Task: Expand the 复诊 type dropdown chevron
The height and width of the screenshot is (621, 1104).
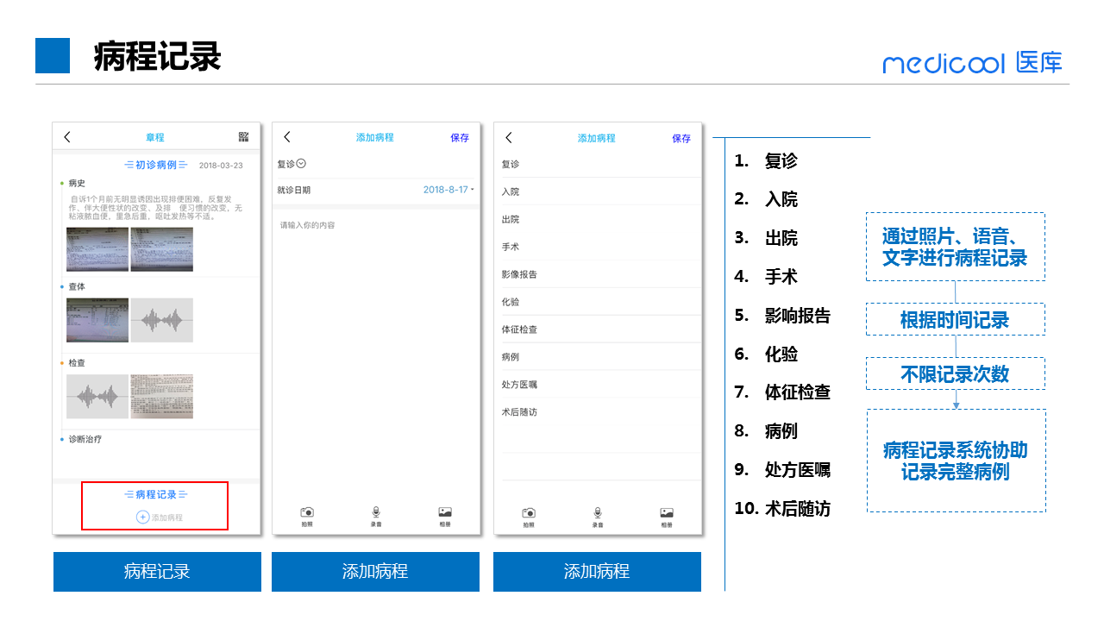Action: click(301, 164)
